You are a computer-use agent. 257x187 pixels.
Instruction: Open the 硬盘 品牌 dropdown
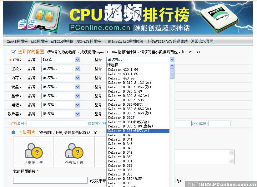[x=61, y=87]
